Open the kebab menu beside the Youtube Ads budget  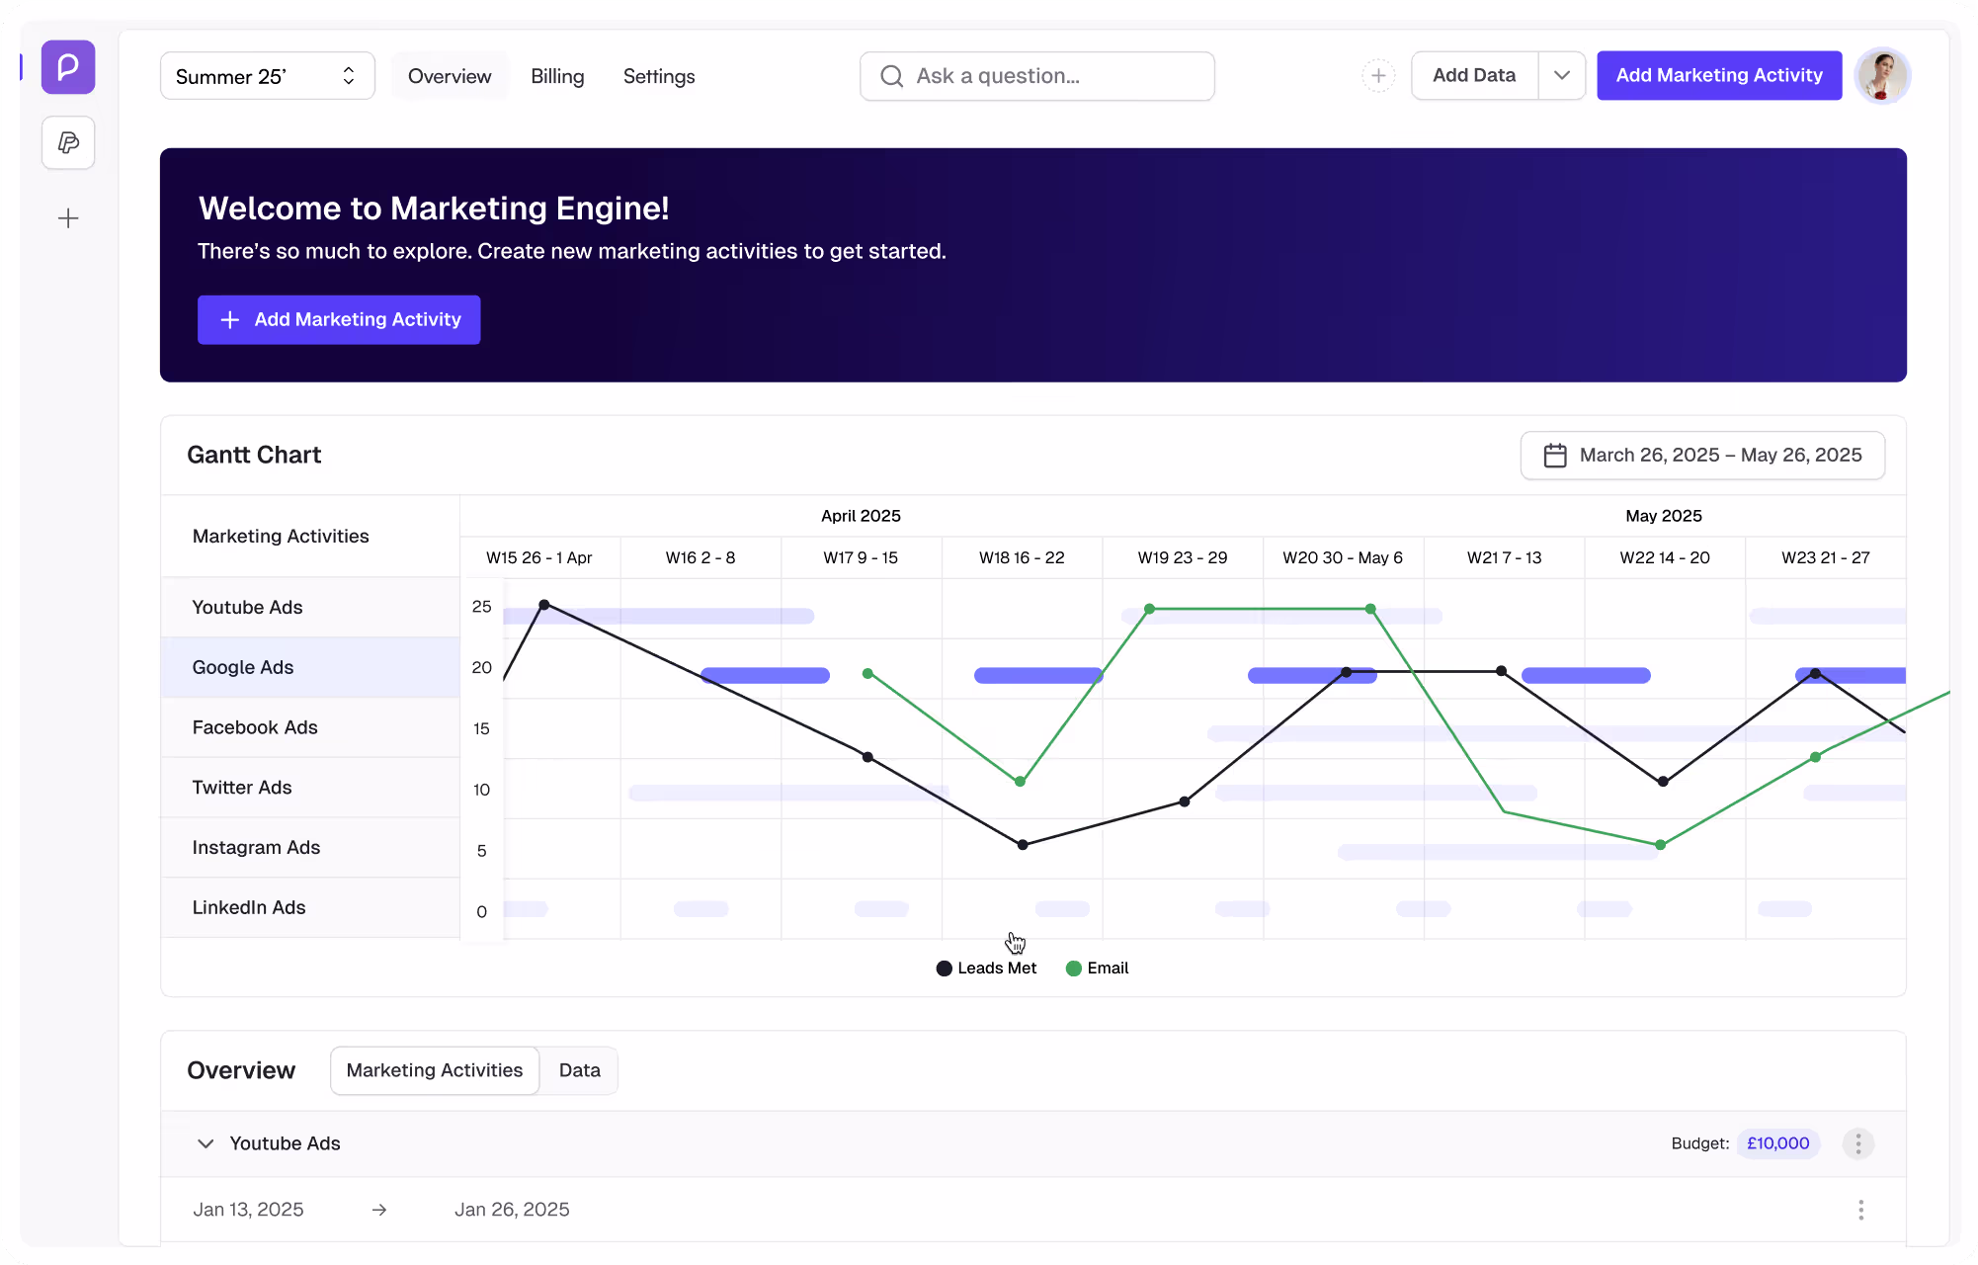tap(1857, 1143)
